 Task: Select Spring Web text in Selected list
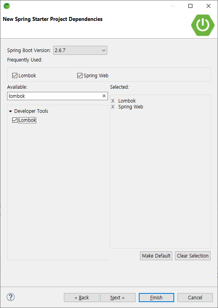tap(130, 106)
